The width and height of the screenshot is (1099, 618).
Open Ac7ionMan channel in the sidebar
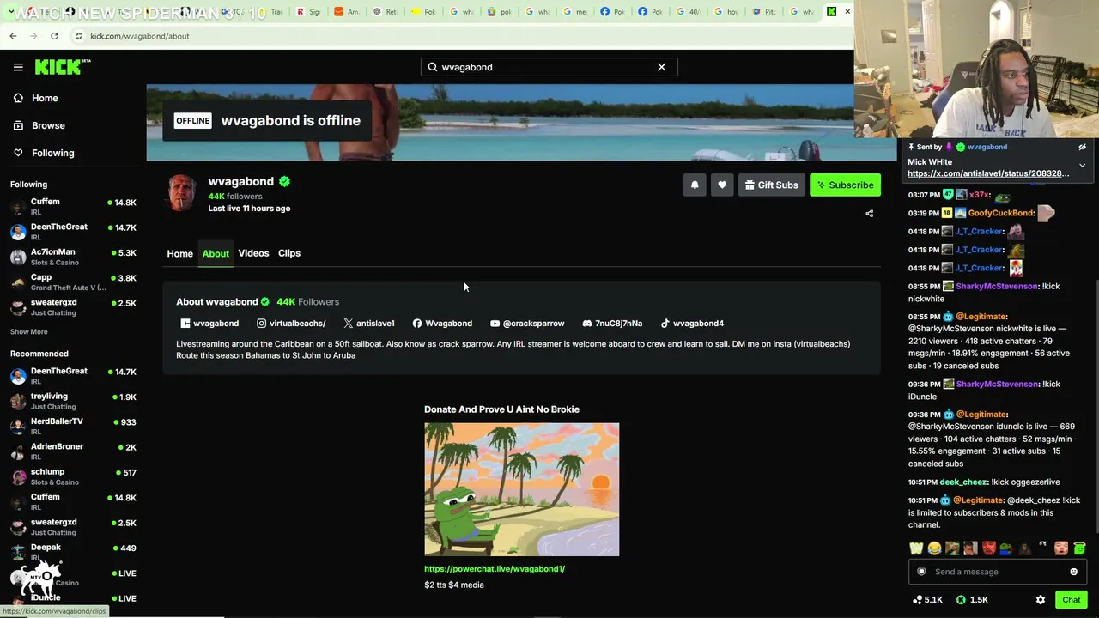click(73, 257)
